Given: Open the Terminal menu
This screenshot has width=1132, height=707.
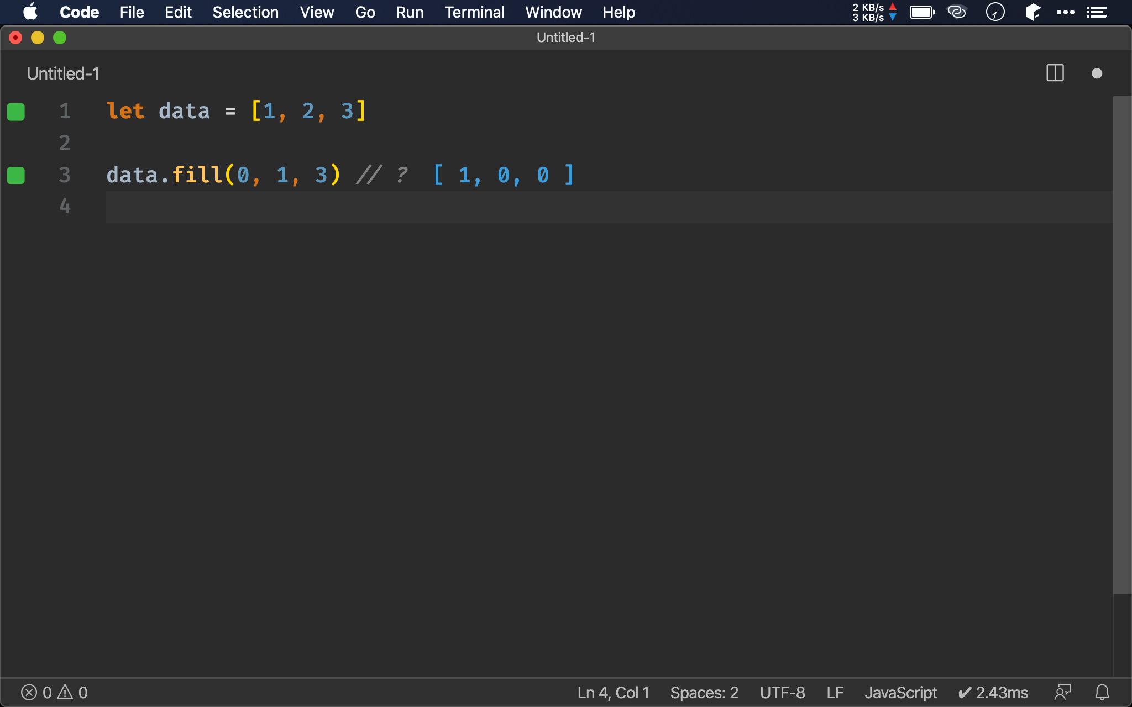Looking at the screenshot, I should click(474, 12).
